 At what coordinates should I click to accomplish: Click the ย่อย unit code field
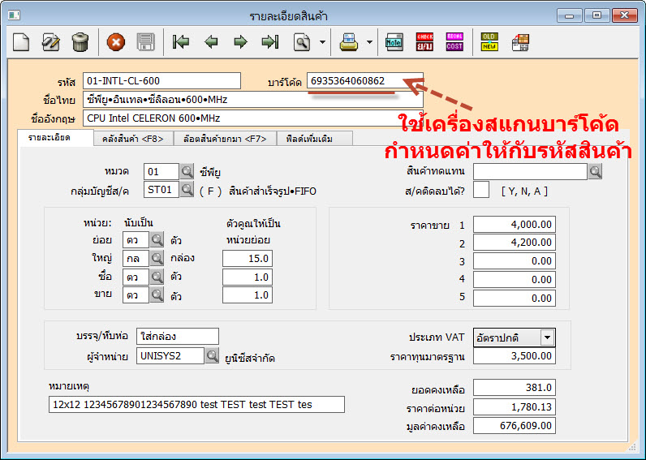tap(136, 240)
